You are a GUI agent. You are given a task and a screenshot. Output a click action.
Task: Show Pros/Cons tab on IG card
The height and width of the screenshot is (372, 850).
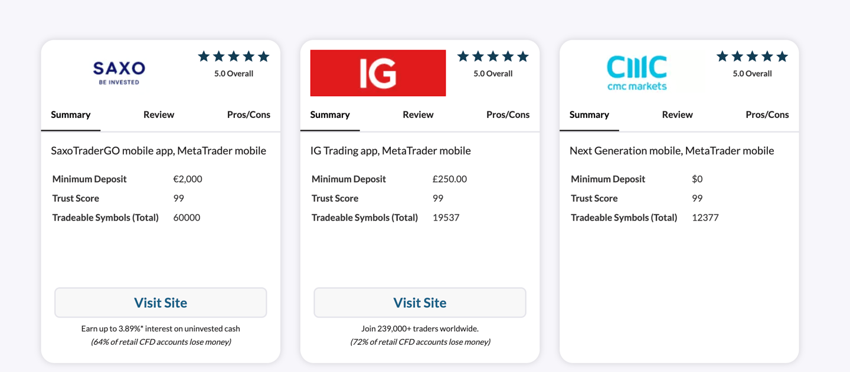(x=508, y=114)
